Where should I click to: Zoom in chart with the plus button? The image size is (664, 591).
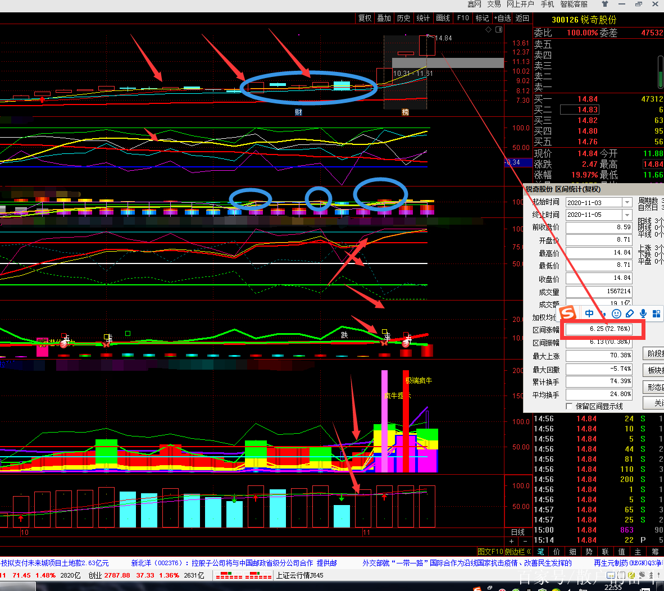pyautogui.click(x=511, y=542)
